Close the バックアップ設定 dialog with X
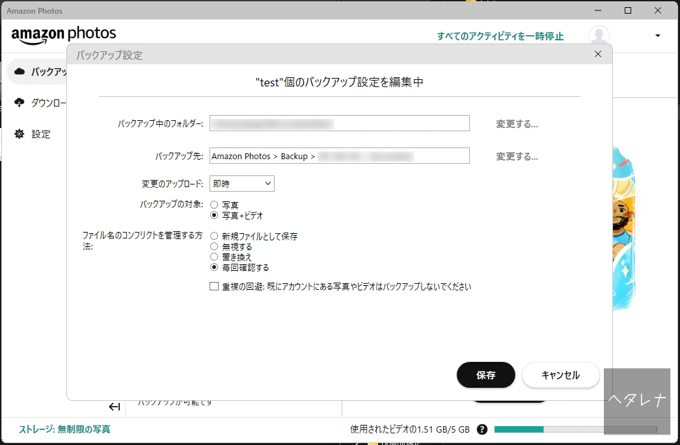The width and height of the screenshot is (680, 445). pyautogui.click(x=598, y=55)
